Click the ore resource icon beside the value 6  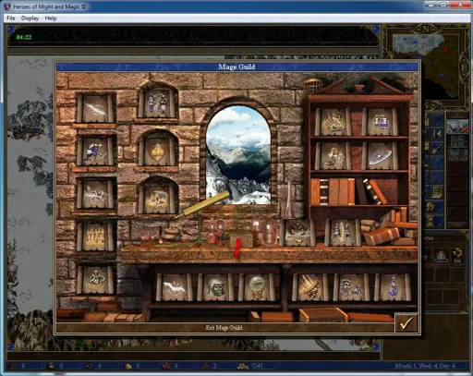90,366
